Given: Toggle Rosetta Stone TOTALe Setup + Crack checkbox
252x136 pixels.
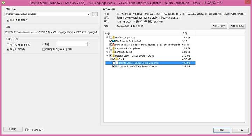Looking at the screenshot, I should point(111,56).
